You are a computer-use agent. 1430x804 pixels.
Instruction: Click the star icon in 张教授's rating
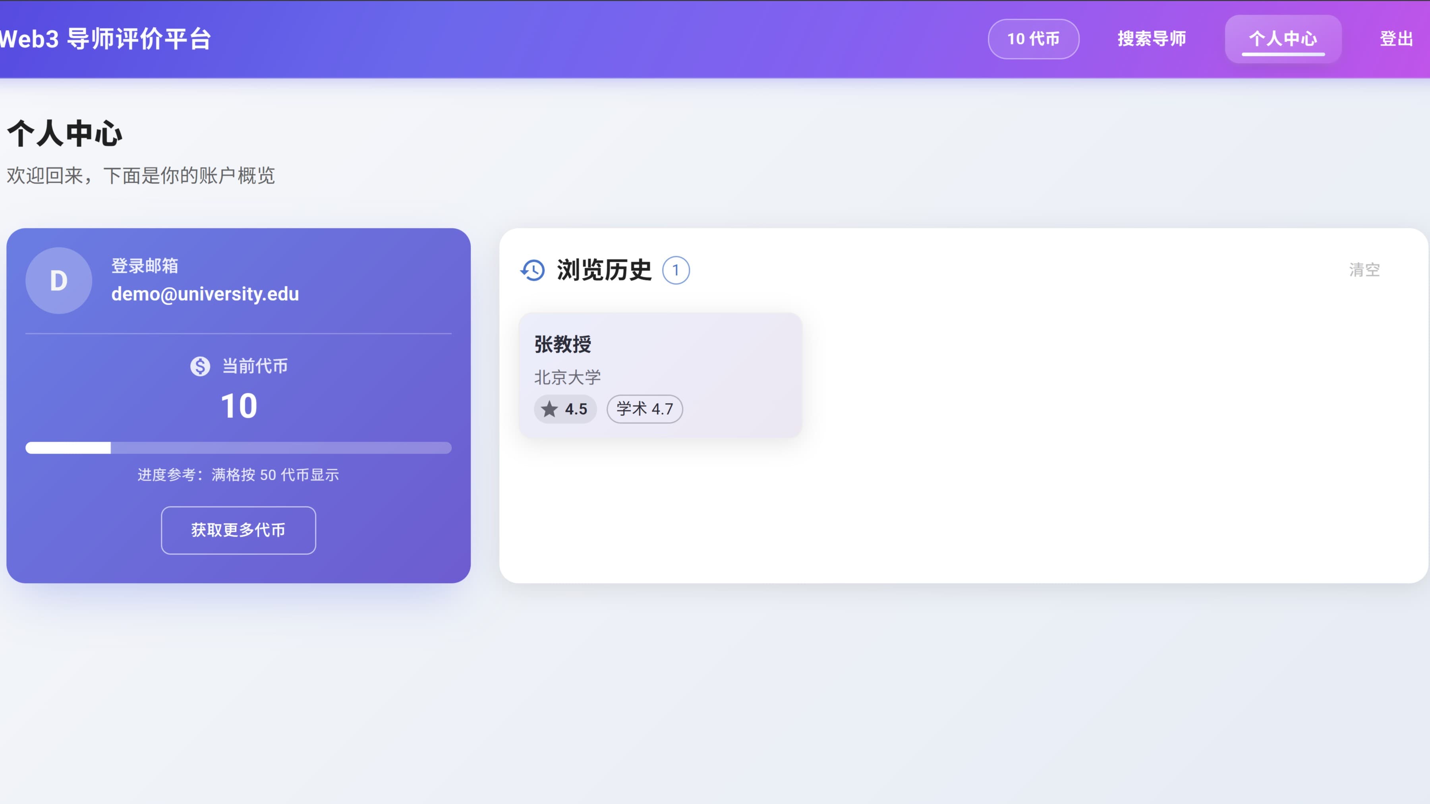tap(550, 409)
